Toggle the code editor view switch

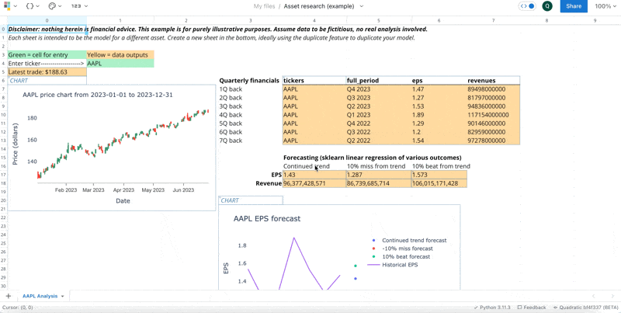coord(527,6)
